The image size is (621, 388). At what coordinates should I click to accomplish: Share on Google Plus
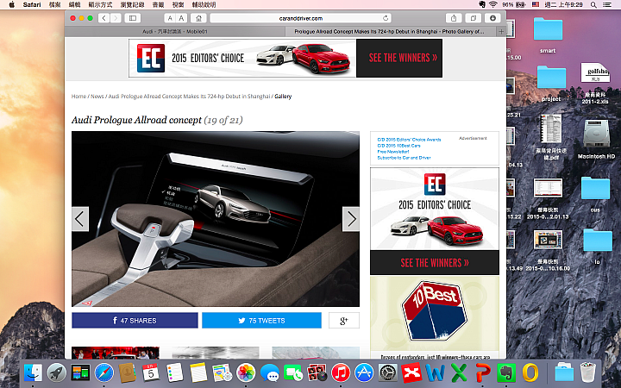[344, 320]
